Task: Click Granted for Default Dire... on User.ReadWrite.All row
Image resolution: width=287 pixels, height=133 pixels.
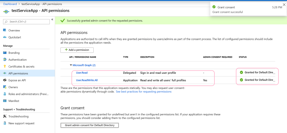Action: click(260, 80)
